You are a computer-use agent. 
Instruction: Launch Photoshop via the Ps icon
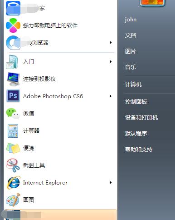click(x=13, y=95)
